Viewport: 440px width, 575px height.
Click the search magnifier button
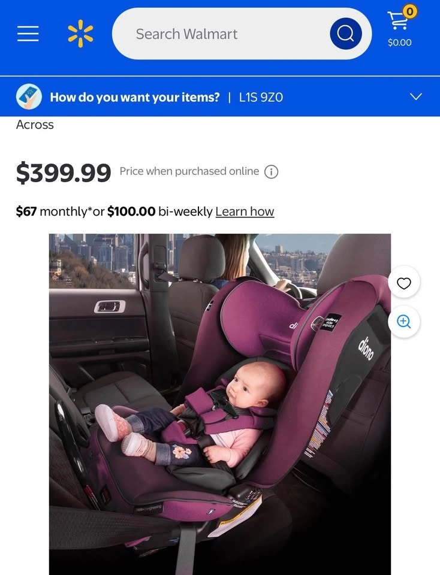click(346, 34)
